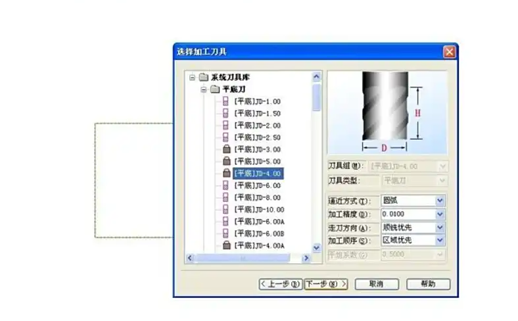Image resolution: width=518 pixels, height=321 pixels.
Task: Click the 取消 cancel button
Action: 377,284
